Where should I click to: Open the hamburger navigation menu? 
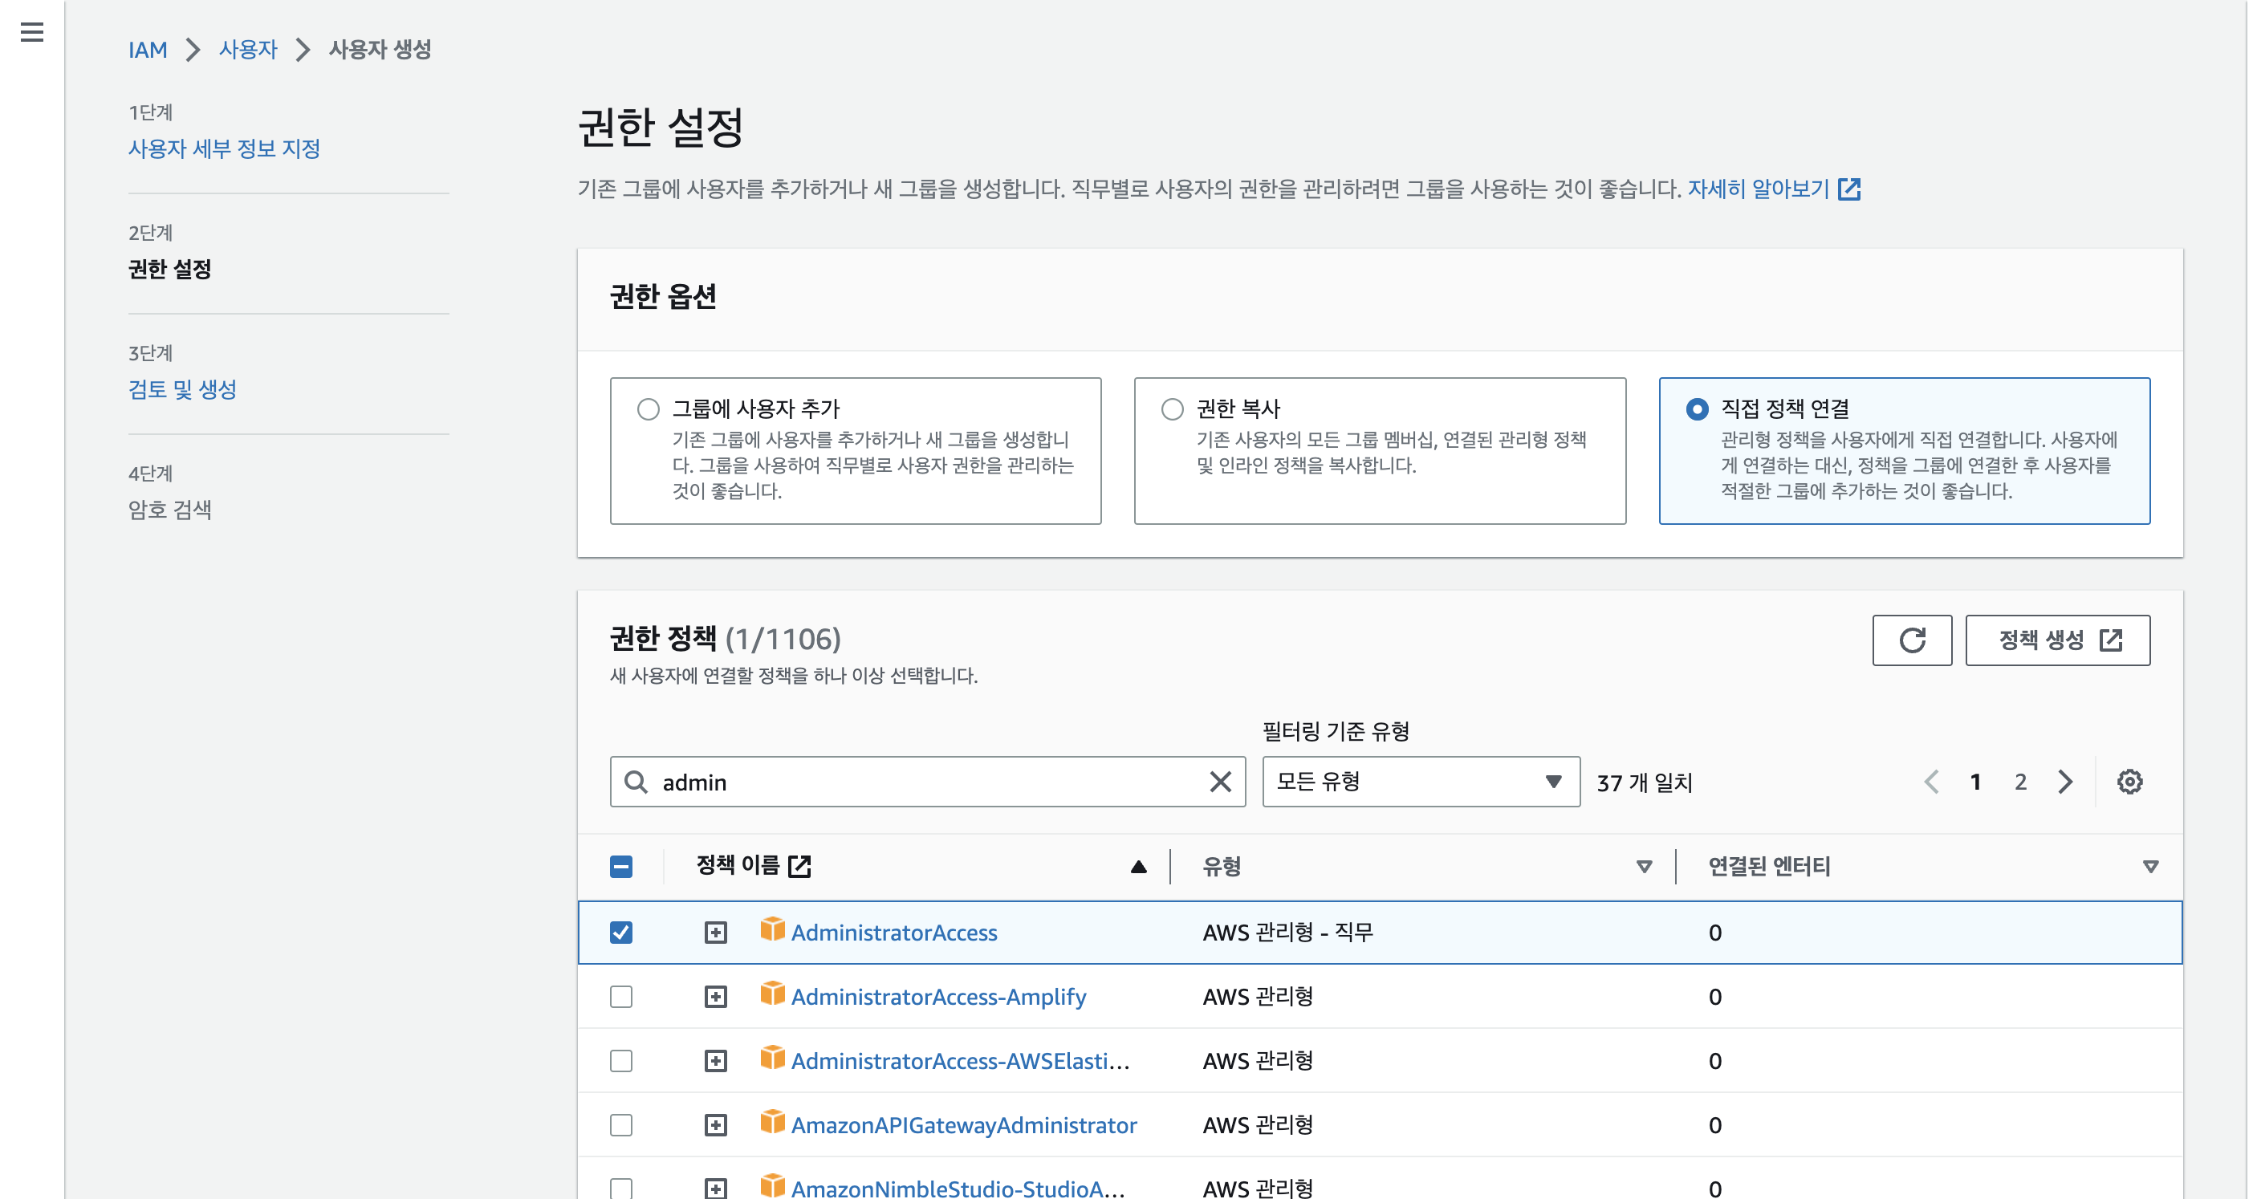coord(32,32)
